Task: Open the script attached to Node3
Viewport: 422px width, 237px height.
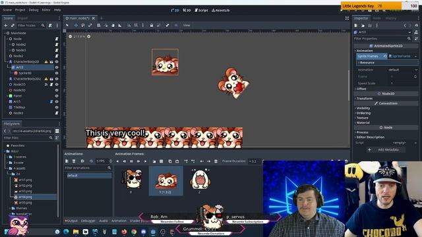Action: [x=57, y=50]
